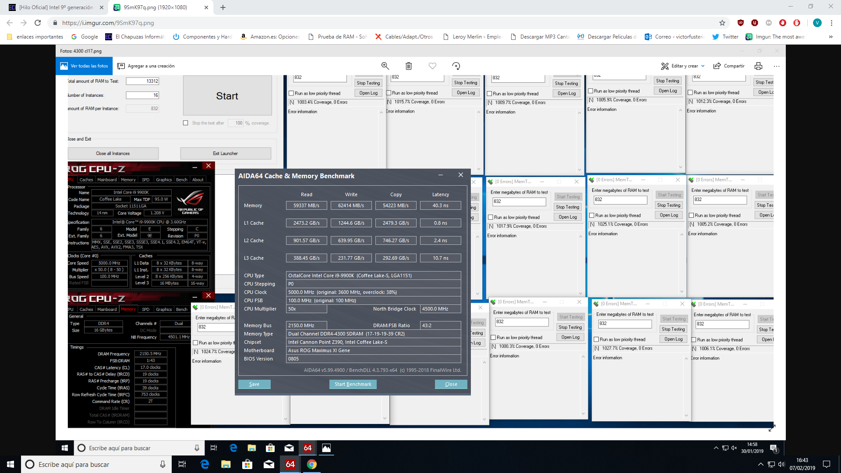
Task: Open Chrome three-dot menu
Action: coord(831,23)
